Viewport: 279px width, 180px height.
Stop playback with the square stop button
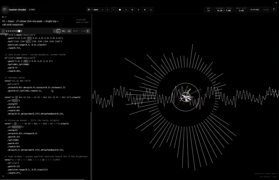120,10
